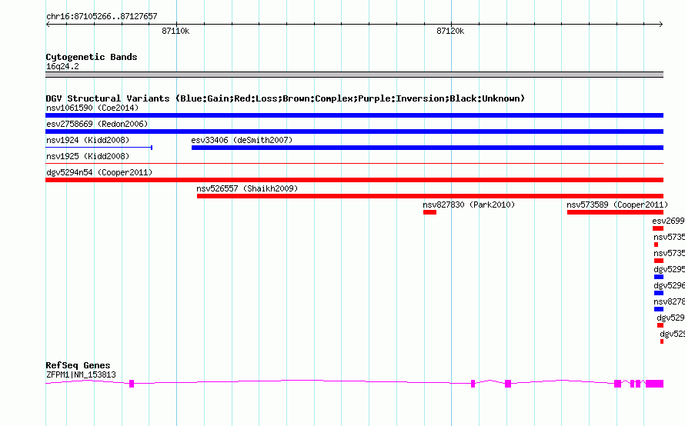The width and height of the screenshot is (685, 426).
Task: Click the chr16:87105266..87127657 region label
Action: [x=102, y=17]
